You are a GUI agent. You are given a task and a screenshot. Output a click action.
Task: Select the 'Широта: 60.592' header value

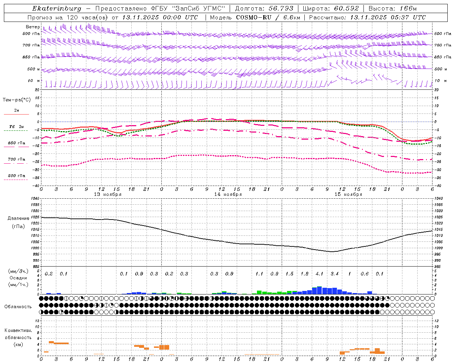point(331,8)
